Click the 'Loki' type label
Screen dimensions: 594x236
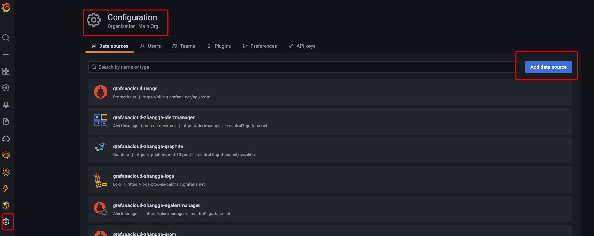[117, 184]
